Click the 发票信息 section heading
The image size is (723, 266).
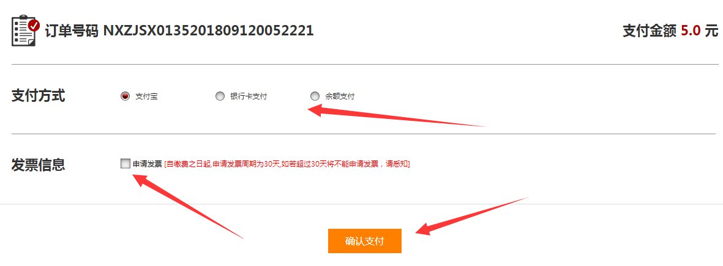[39, 165]
